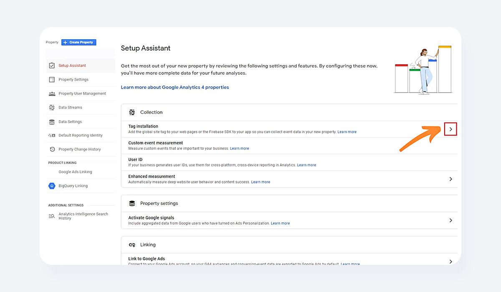Expand the Link to Google Ads chevron
501x292 pixels.
[x=450, y=262]
